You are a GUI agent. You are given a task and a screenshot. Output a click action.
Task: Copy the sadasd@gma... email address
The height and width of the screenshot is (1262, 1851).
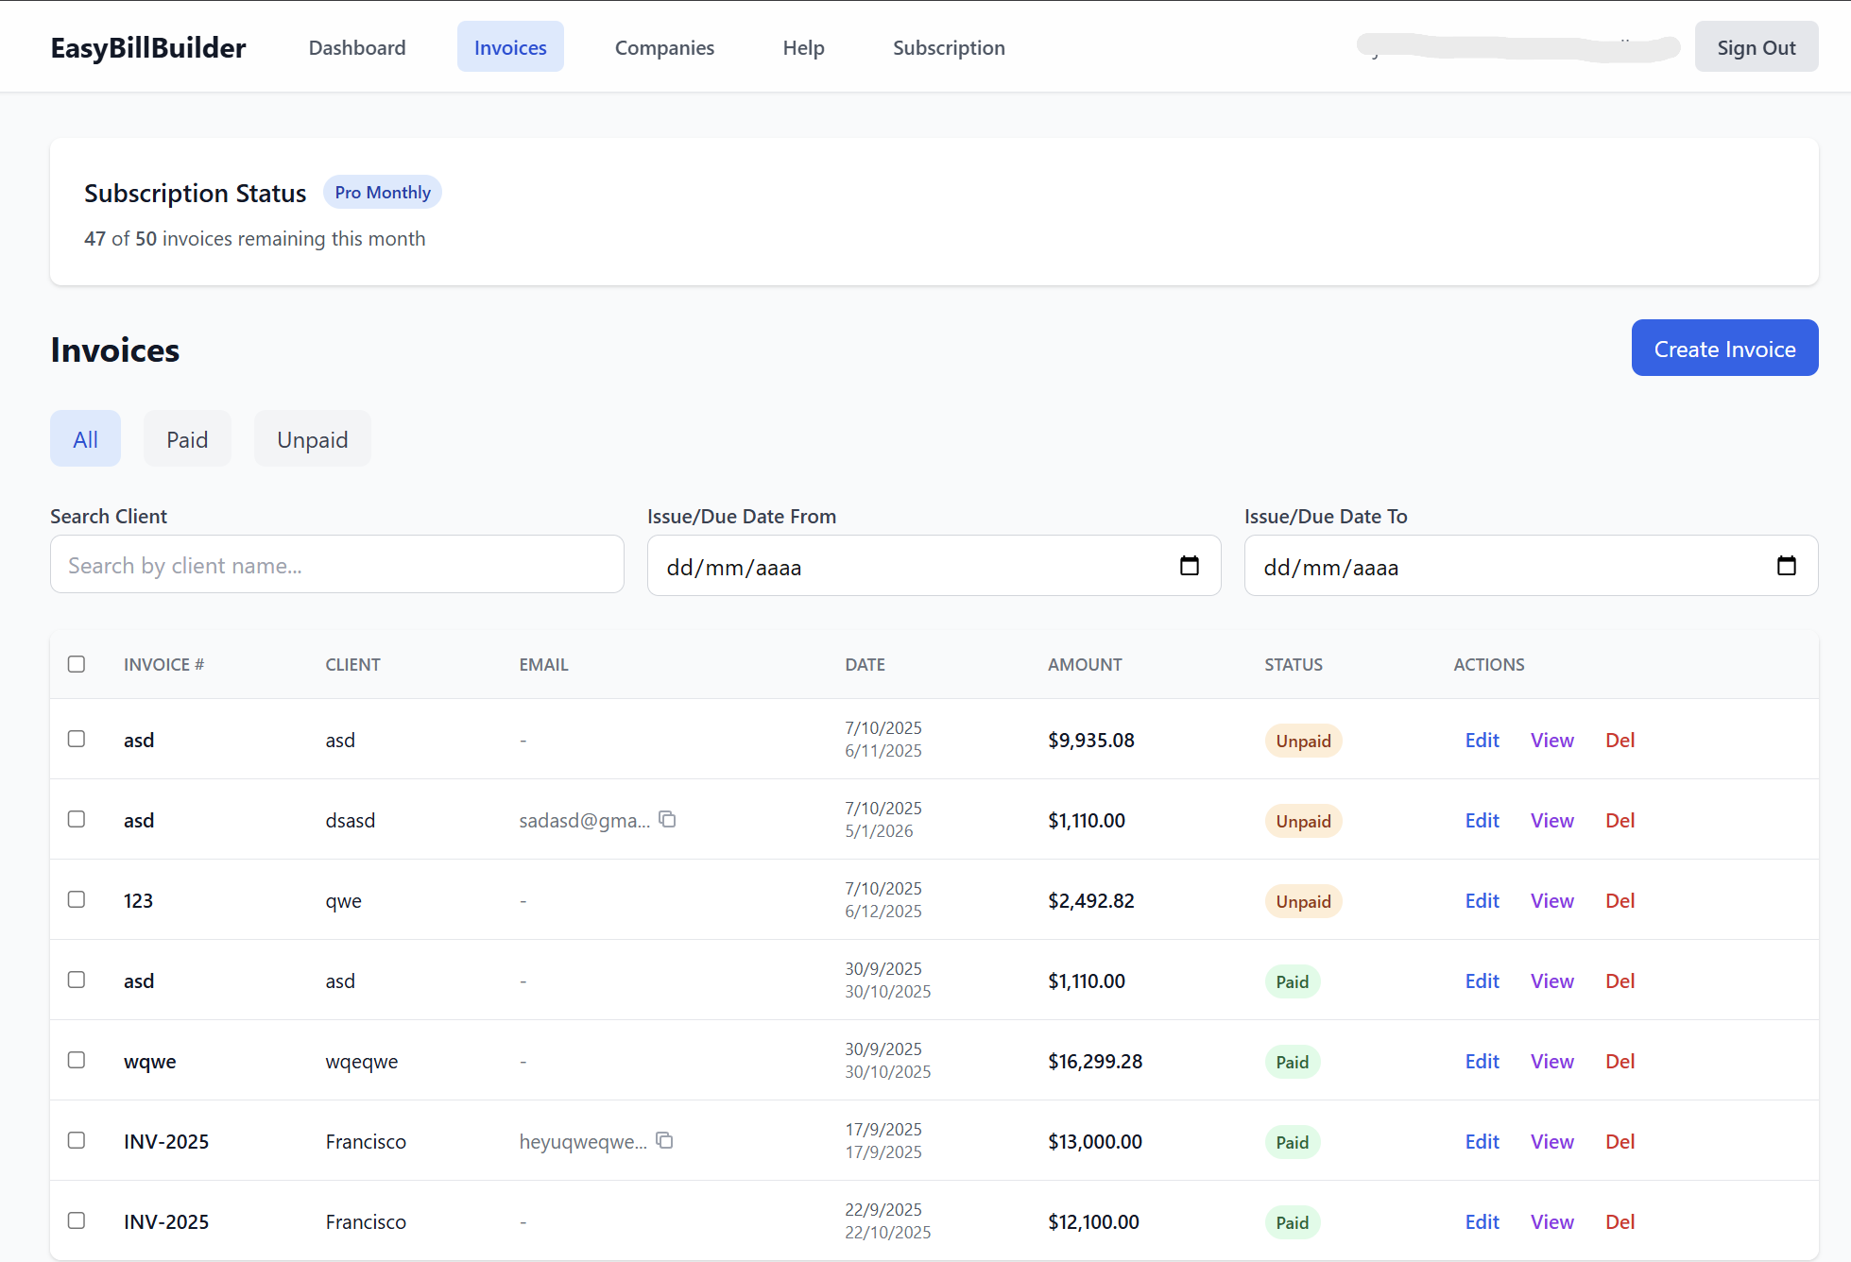[x=667, y=819]
